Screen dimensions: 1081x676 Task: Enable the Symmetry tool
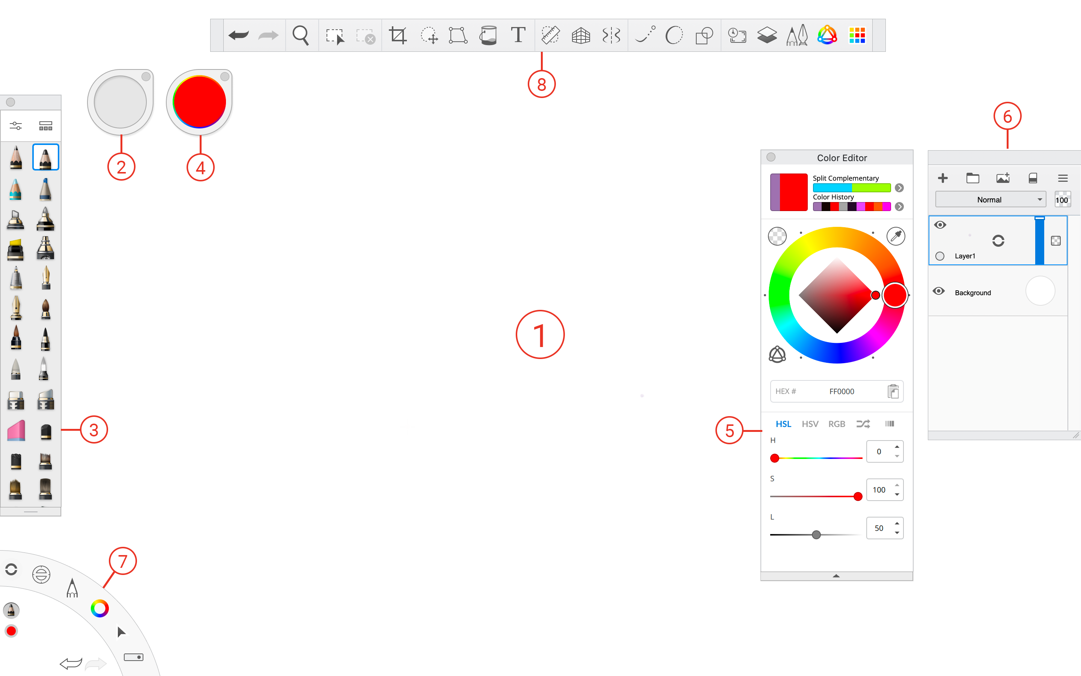point(611,35)
